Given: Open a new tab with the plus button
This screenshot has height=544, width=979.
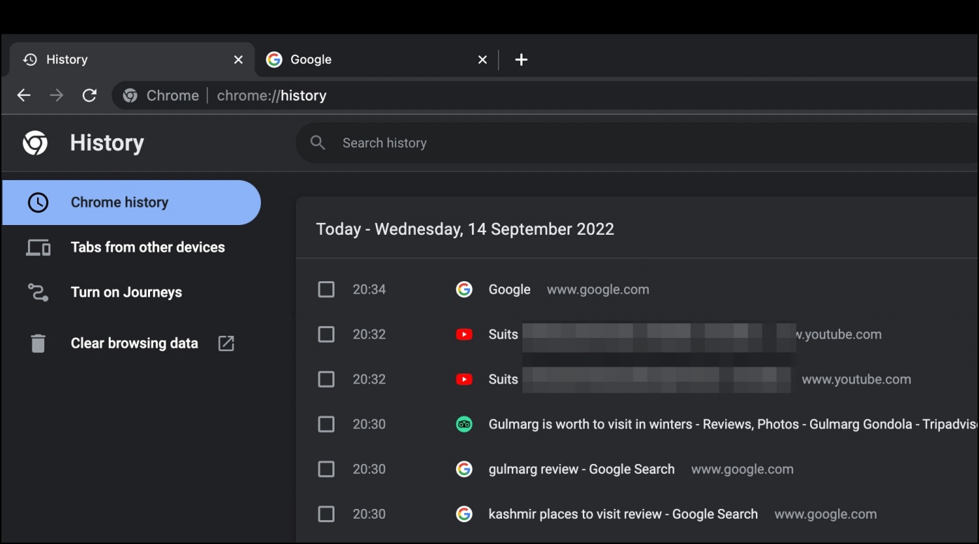Looking at the screenshot, I should 521,60.
